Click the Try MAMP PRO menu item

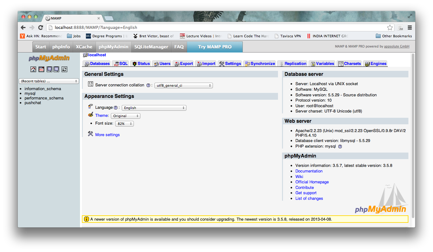click(215, 47)
